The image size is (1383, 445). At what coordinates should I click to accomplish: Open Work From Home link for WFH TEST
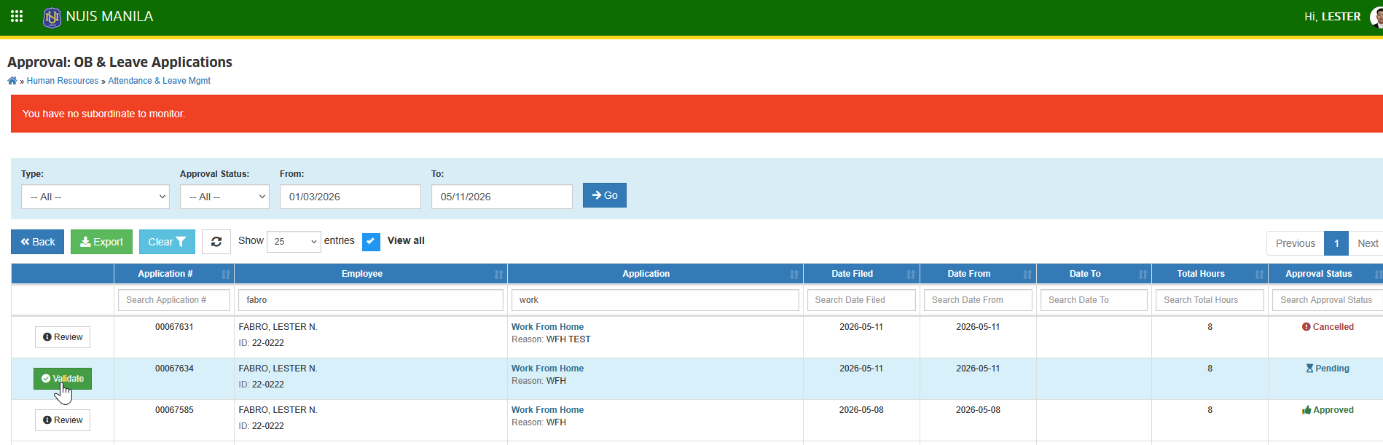[x=547, y=327]
